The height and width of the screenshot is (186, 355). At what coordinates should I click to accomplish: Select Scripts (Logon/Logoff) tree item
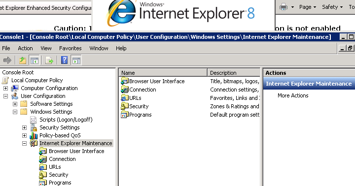[66, 120]
